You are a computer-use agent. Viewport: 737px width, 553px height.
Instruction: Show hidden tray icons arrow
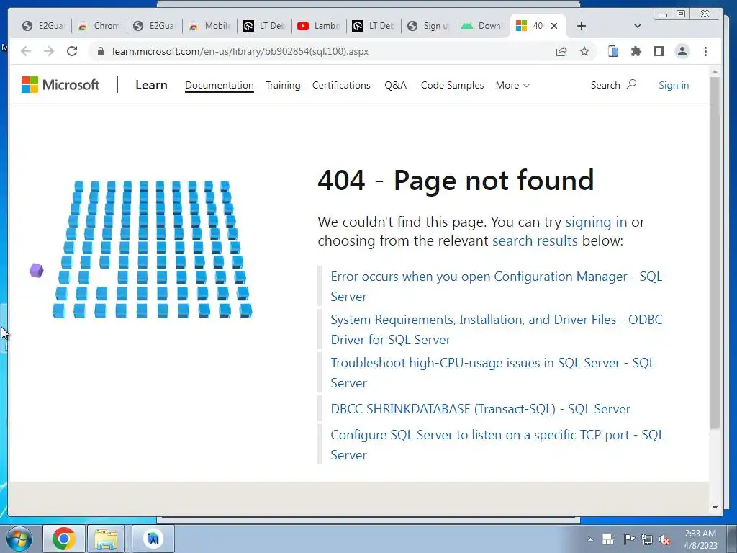[x=590, y=539]
